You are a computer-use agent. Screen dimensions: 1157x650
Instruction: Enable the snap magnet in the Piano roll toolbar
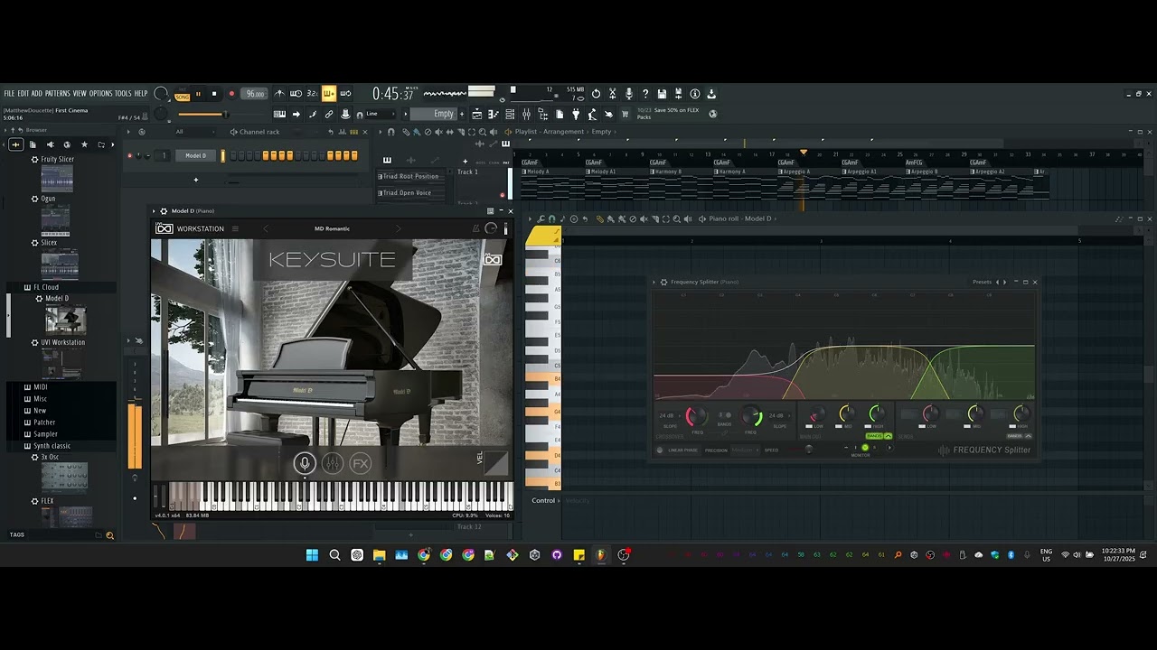point(551,218)
